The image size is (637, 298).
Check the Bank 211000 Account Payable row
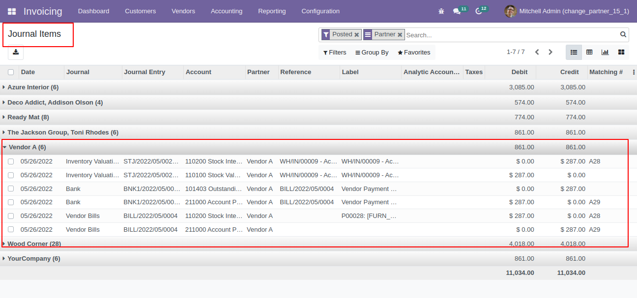click(11, 202)
